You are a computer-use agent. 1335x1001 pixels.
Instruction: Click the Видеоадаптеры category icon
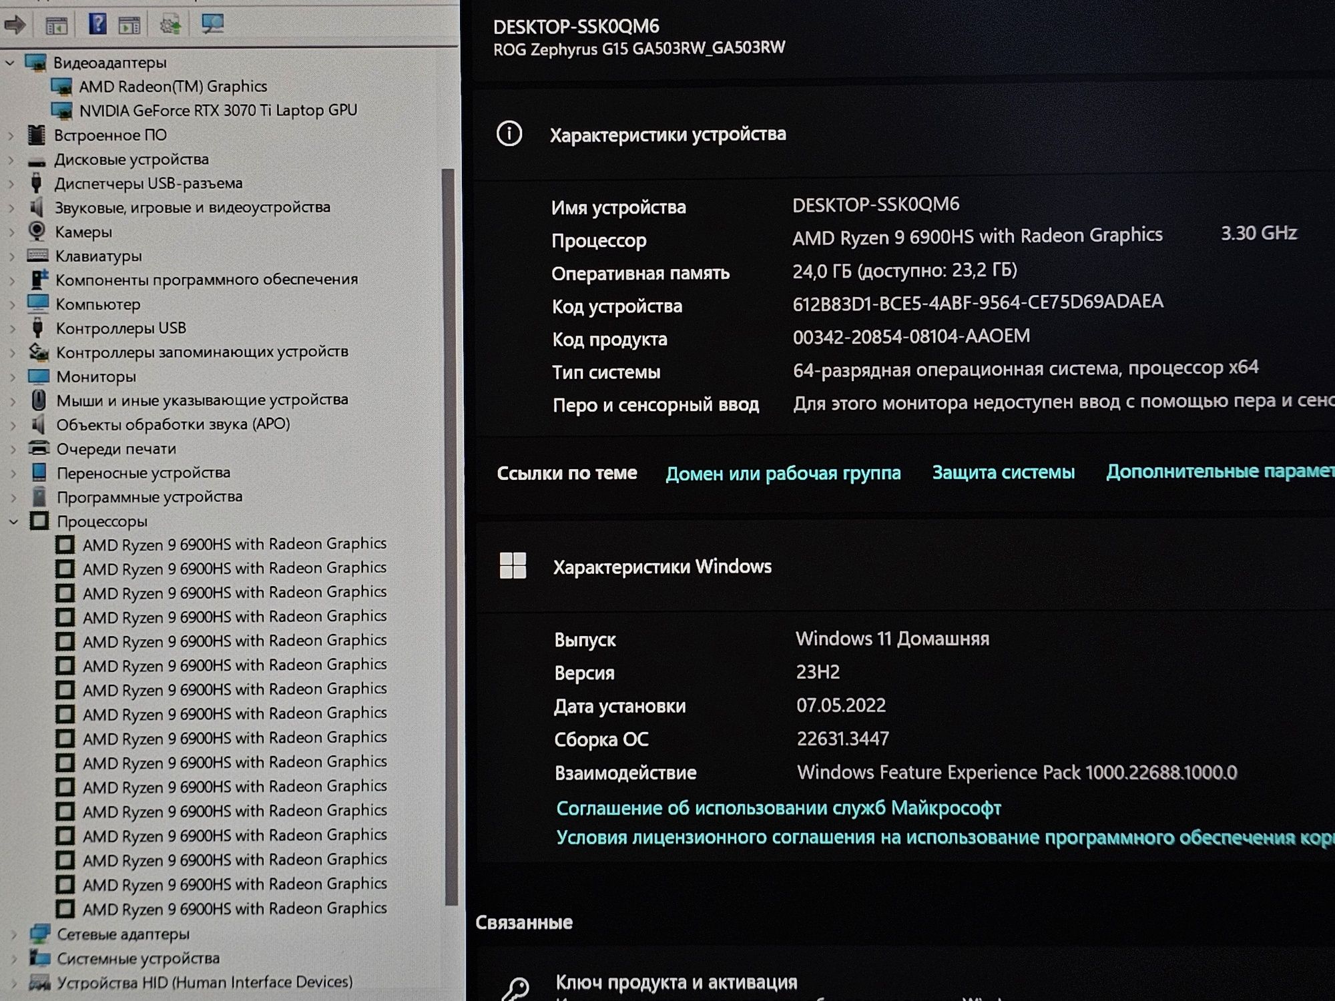(36, 63)
